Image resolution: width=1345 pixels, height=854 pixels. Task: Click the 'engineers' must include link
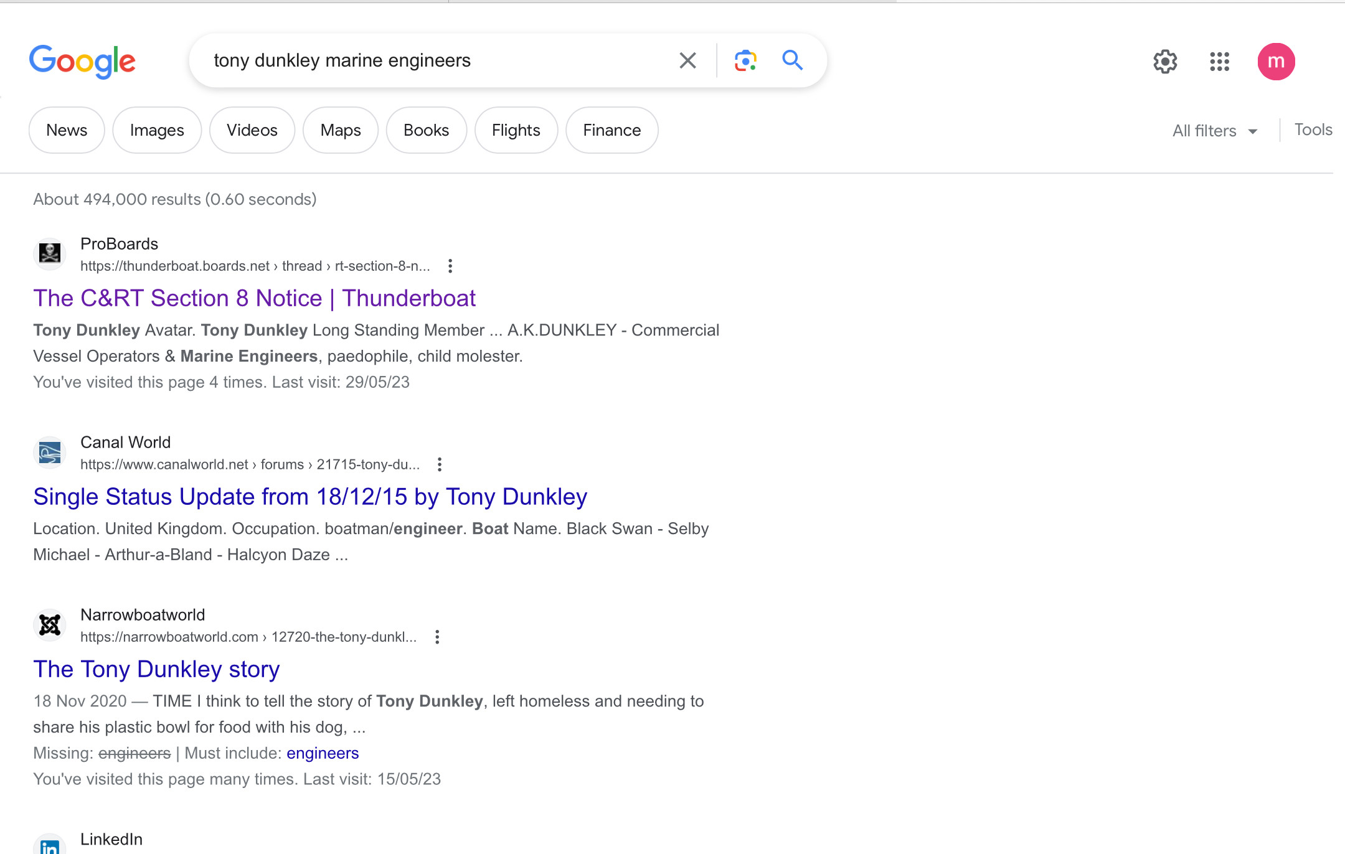tap(323, 753)
